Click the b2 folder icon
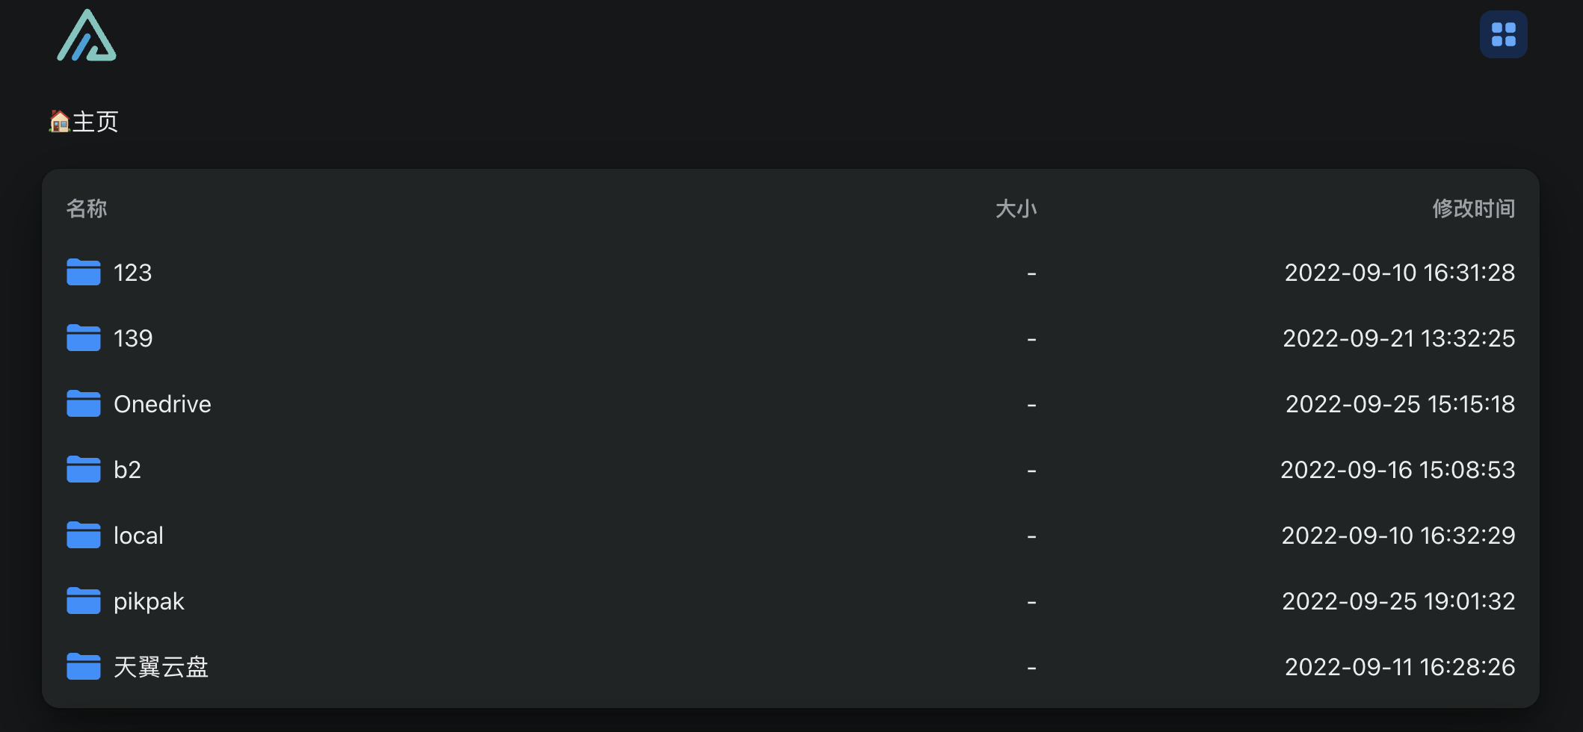This screenshot has height=732, width=1583. [x=84, y=470]
